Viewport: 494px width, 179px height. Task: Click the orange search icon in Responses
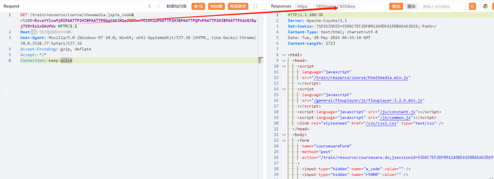(x=473, y=6)
